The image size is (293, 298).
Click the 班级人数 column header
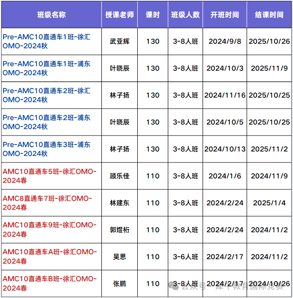pyautogui.click(x=185, y=15)
